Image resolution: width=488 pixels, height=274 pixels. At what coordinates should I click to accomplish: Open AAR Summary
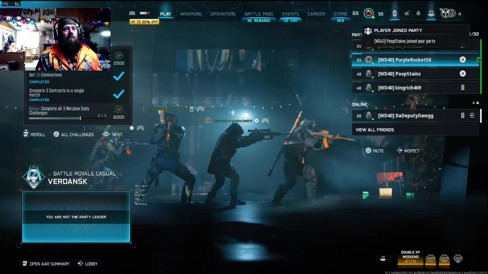(46, 264)
